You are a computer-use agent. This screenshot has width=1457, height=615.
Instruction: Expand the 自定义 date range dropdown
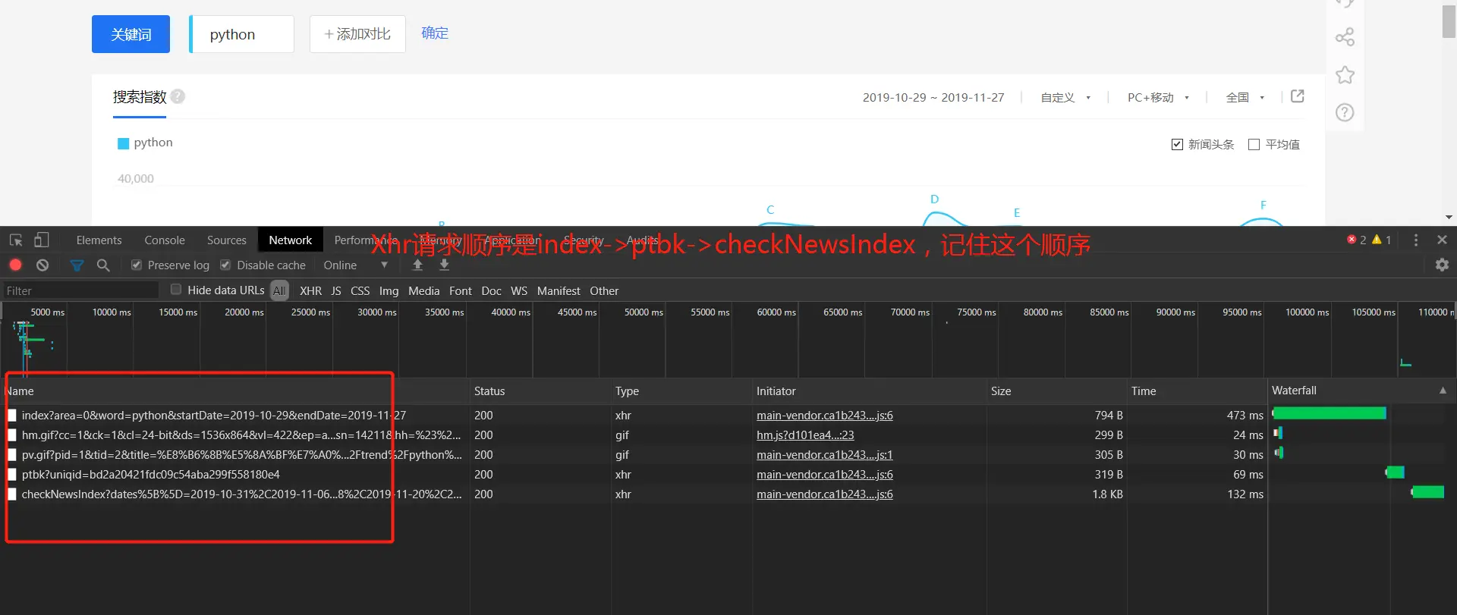coord(1065,97)
